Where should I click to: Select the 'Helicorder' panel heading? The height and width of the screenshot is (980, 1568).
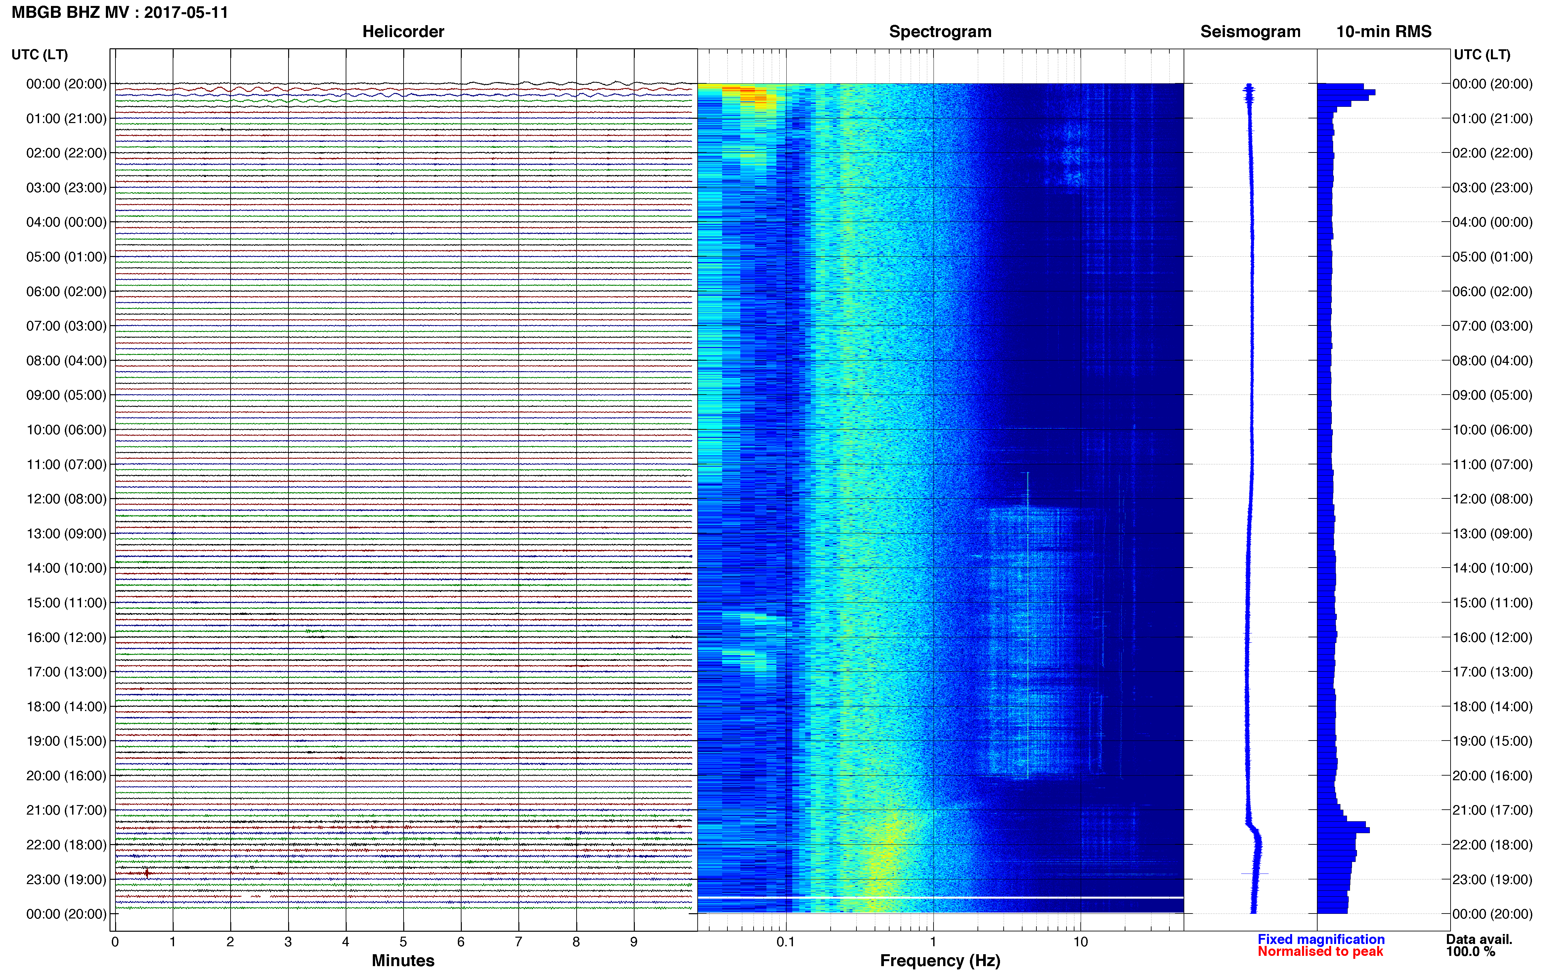(x=403, y=32)
